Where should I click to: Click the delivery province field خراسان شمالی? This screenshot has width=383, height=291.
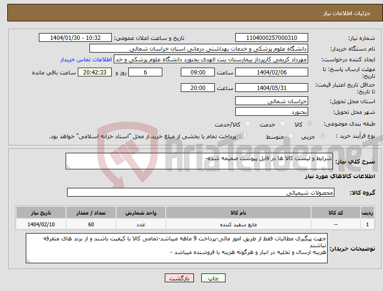[271, 101]
